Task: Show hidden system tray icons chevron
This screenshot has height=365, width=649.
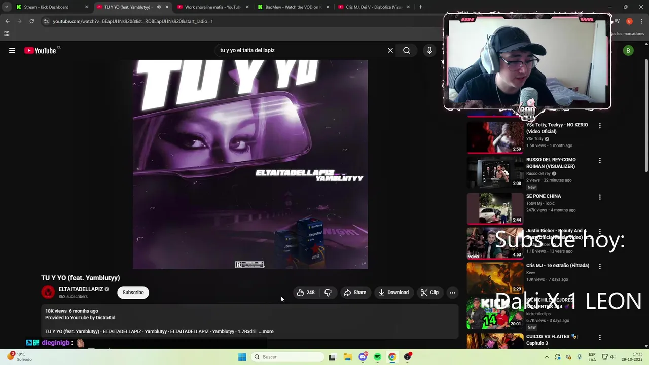Action: (547, 357)
